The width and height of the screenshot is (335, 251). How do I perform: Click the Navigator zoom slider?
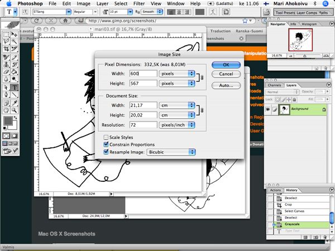point(305,56)
